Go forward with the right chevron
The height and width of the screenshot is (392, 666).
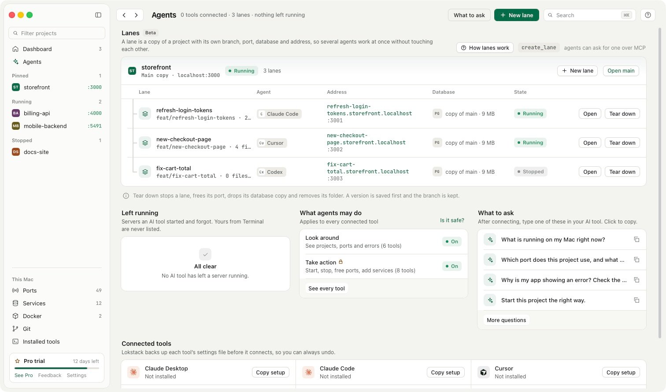coord(136,15)
